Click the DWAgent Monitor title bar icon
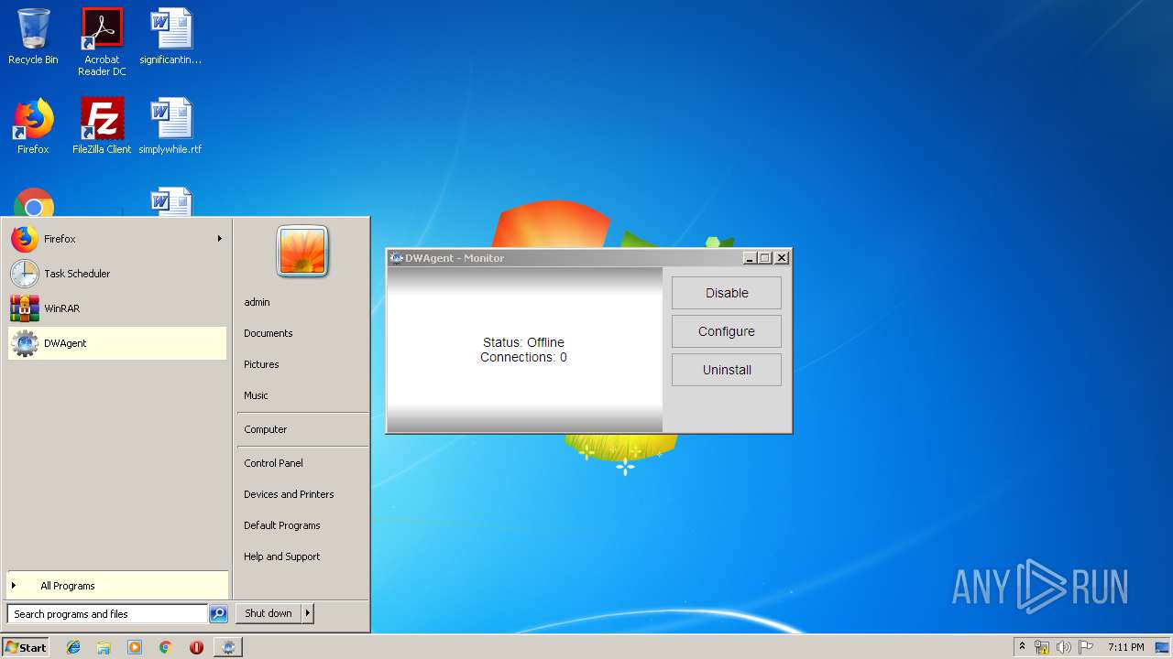The image size is (1173, 659). click(x=396, y=258)
